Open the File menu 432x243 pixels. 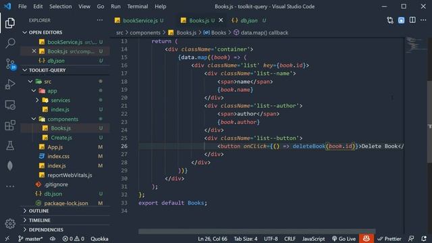(x=22, y=6)
